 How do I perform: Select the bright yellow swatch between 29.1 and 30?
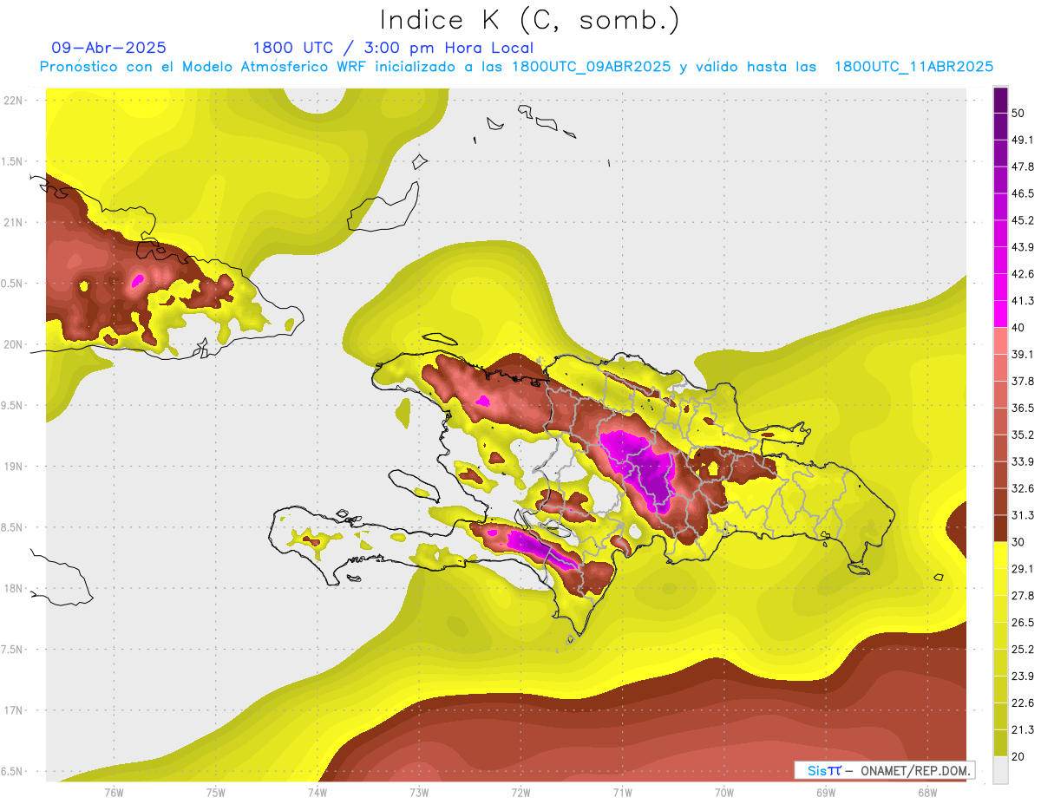[x=1000, y=555]
